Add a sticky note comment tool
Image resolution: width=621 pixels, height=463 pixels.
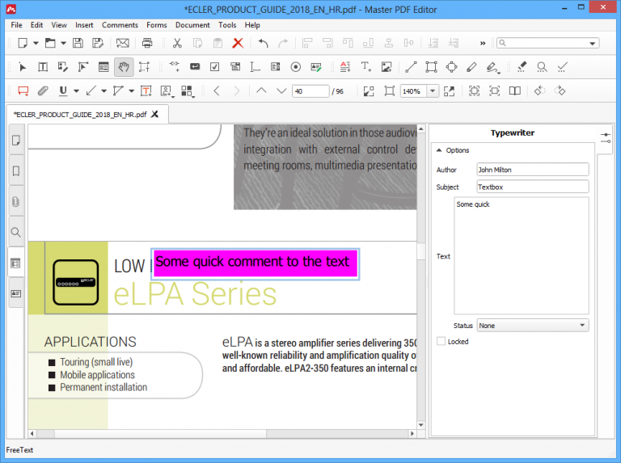coord(23,91)
